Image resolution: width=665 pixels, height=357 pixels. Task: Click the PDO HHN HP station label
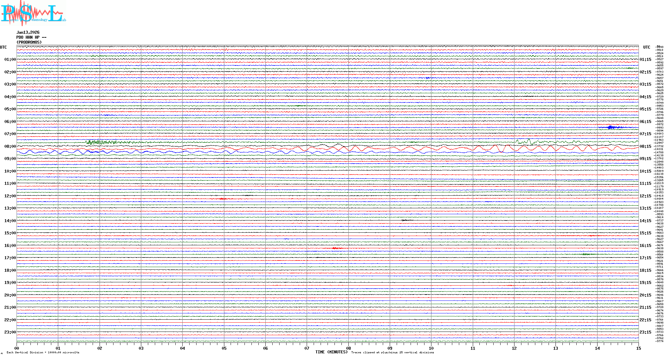31,37
